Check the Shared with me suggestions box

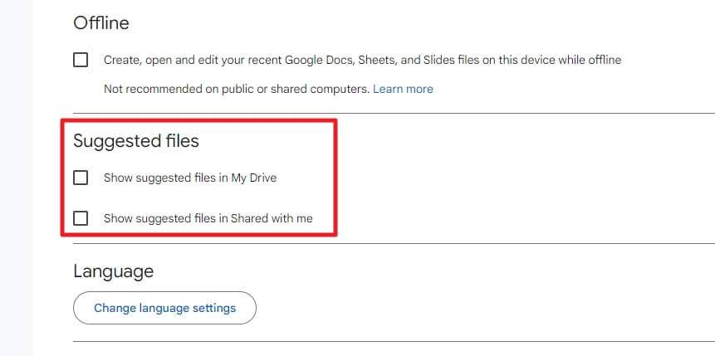(x=81, y=218)
